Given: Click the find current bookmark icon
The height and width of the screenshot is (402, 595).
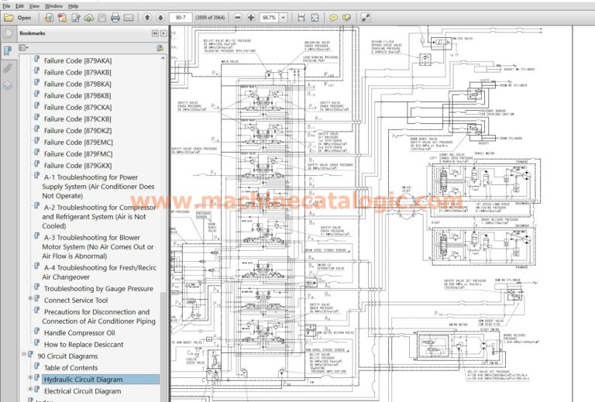Looking at the screenshot, I should tap(160, 48).
